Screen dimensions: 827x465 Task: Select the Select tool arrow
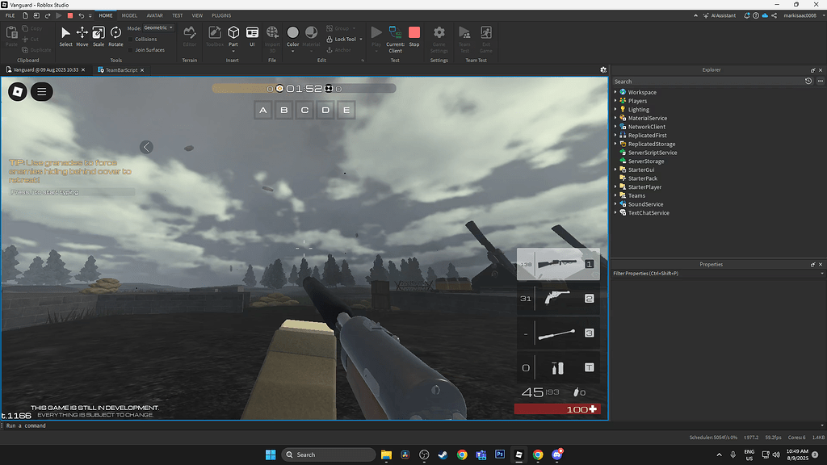[x=65, y=36]
